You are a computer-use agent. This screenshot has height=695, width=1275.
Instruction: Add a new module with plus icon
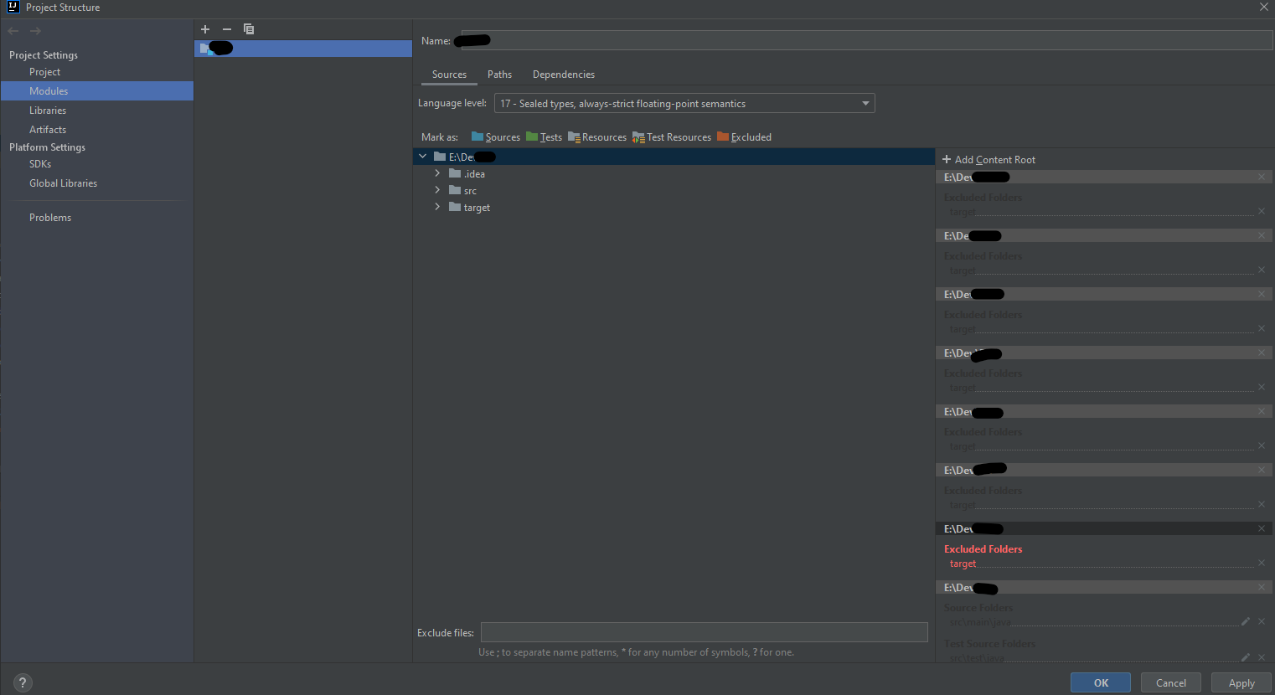click(205, 29)
